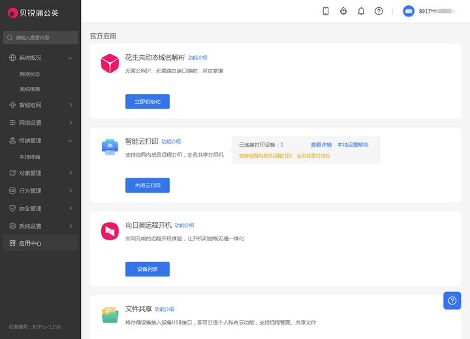Open the notification bell

[x=361, y=11]
